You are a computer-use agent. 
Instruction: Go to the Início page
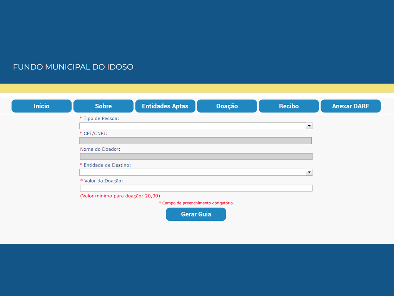point(42,106)
